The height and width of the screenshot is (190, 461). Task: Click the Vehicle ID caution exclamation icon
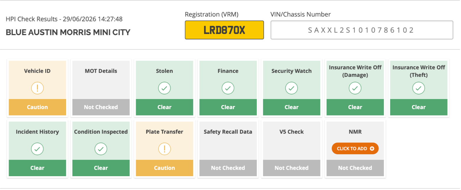[37, 88]
